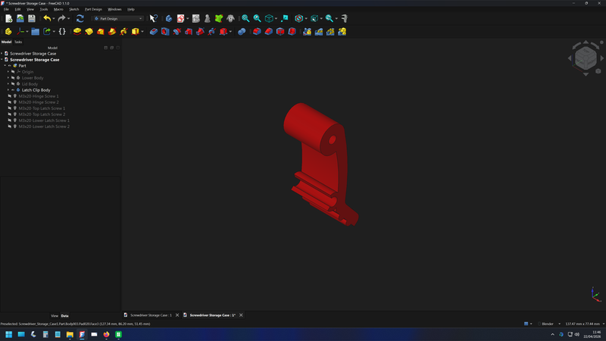Open the Part Design workbench dropdown

117,18
